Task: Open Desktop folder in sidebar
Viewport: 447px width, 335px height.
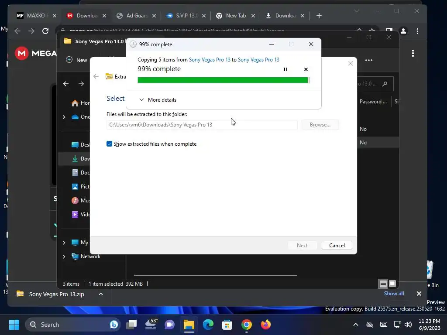Action: [x=80, y=145]
